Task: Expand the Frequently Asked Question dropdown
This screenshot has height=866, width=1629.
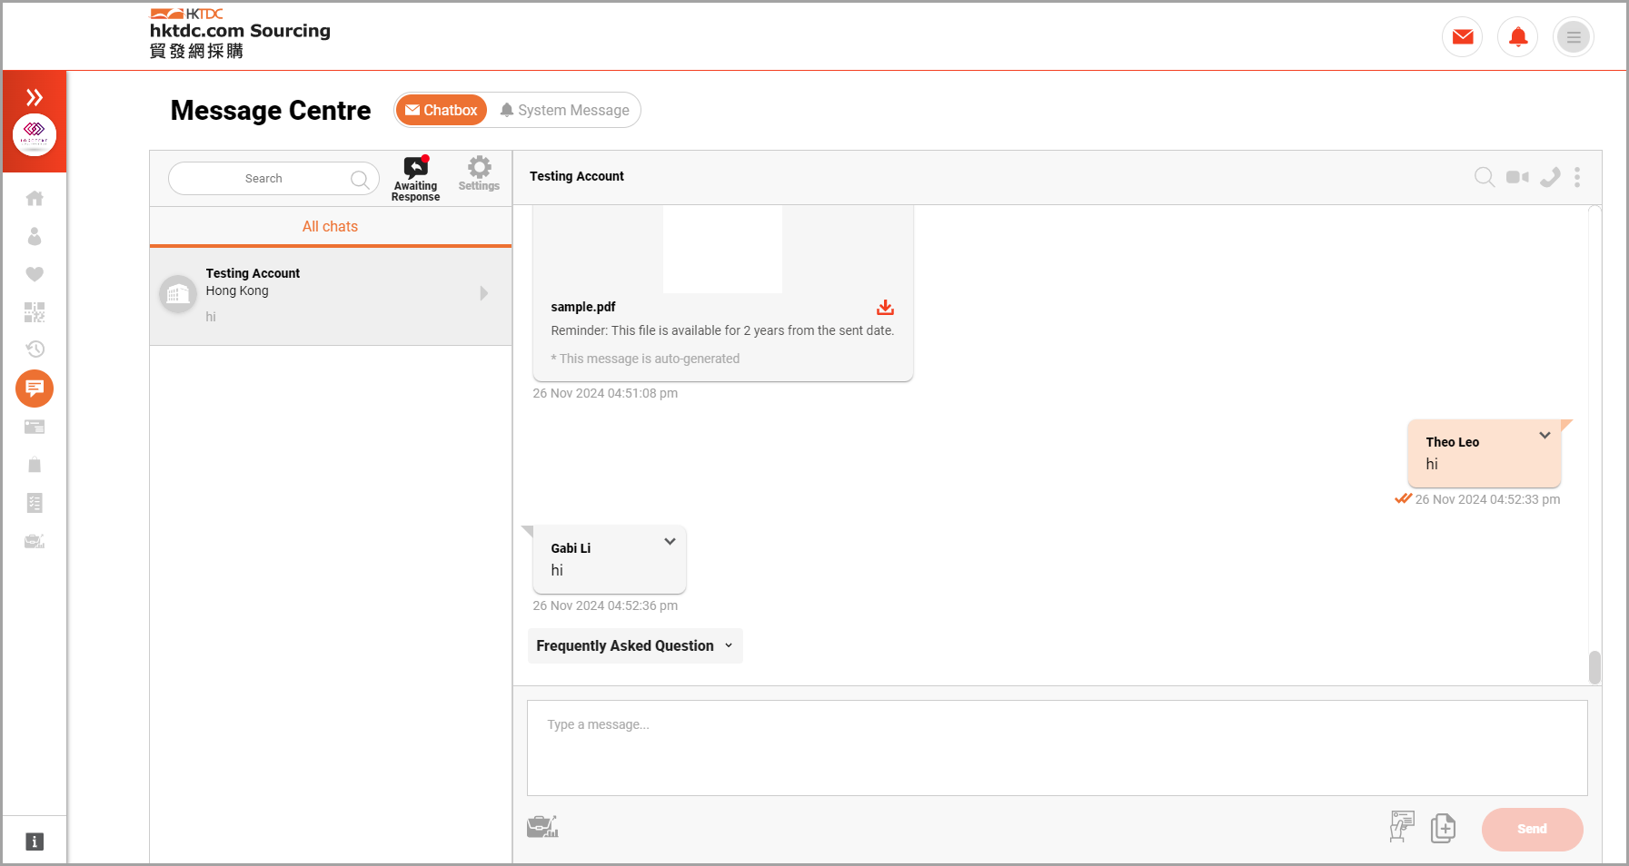Action: (634, 646)
